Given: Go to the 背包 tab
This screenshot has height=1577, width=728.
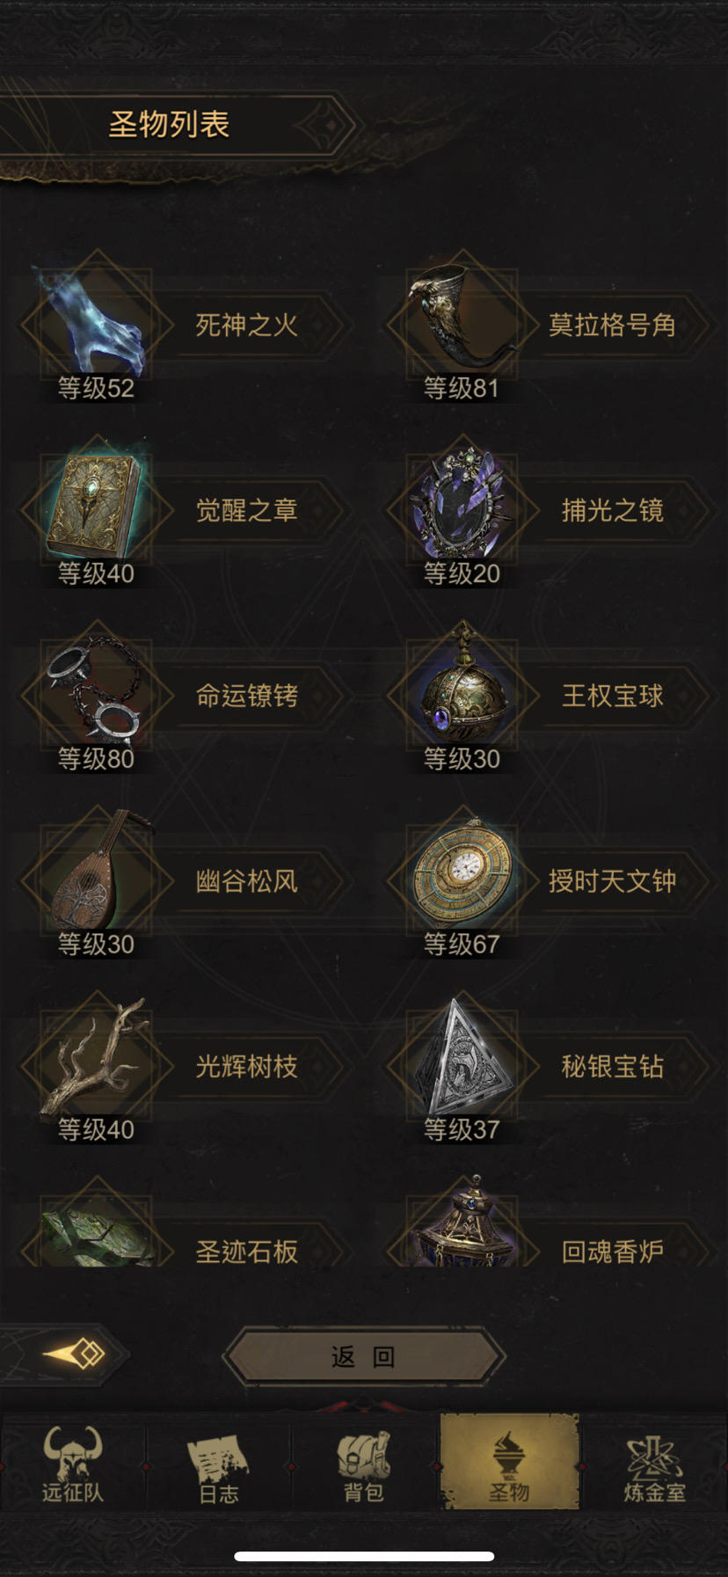Looking at the screenshot, I should (363, 1464).
